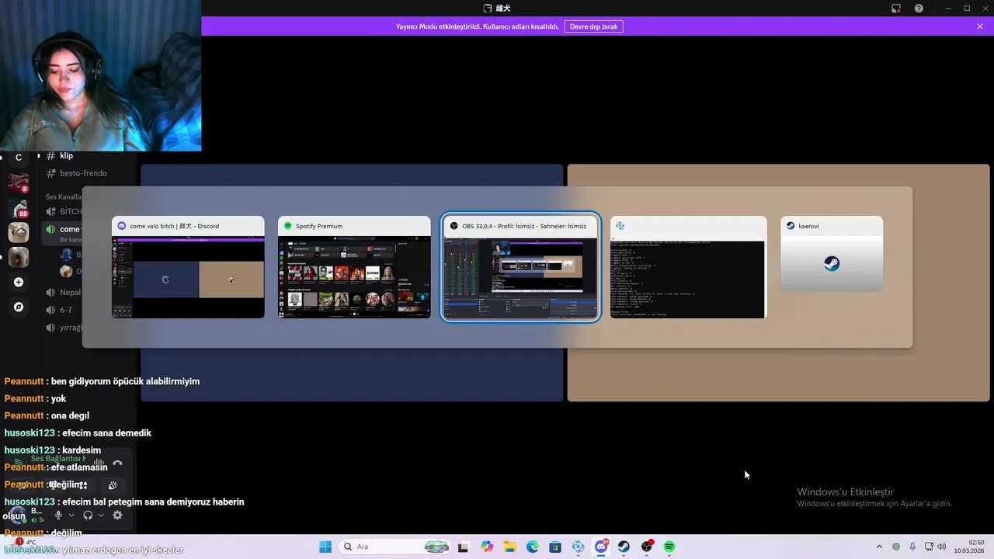Open volume control in system tray
The image size is (994, 559).
[x=942, y=547]
